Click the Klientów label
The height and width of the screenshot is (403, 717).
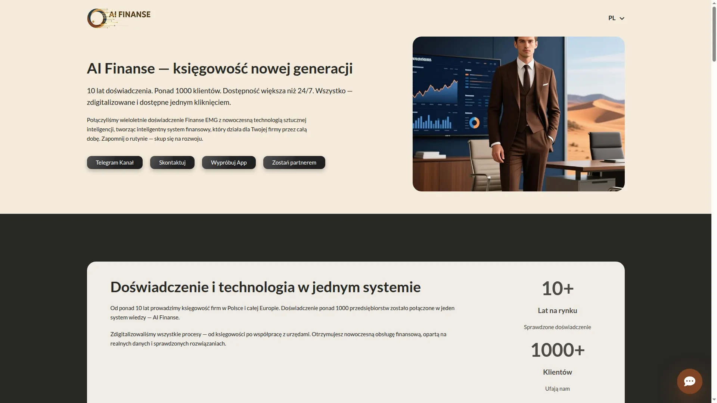click(x=557, y=372)
